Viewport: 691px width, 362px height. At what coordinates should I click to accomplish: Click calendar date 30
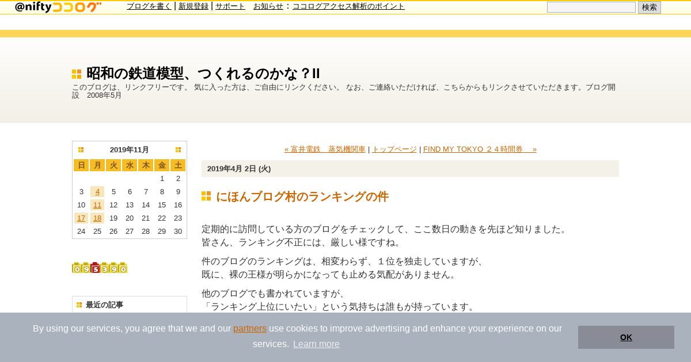[178, 232]
